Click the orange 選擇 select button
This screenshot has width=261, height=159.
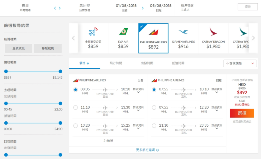(x=242, y=113)
